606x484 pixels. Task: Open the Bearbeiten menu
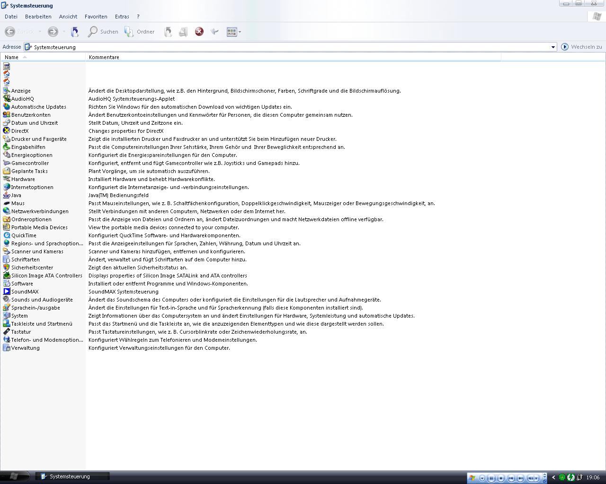coord(38,17)
